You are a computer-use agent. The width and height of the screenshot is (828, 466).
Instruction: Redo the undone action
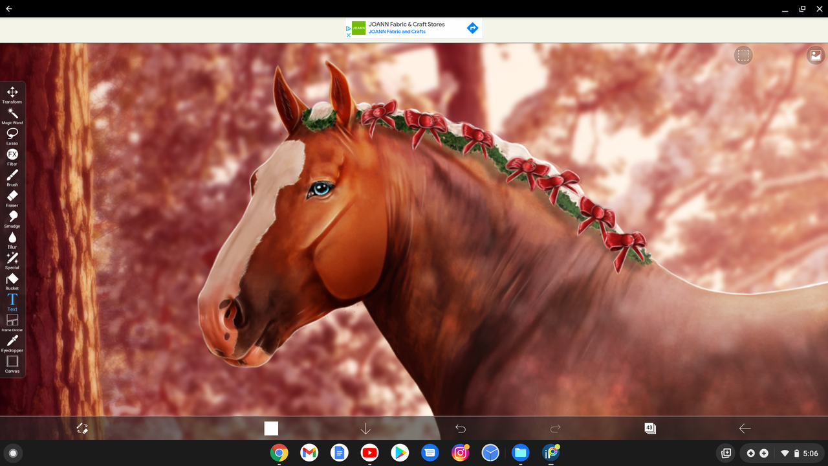(555, 428)
